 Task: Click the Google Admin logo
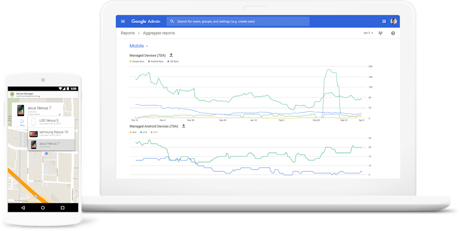tap(145, 21)
